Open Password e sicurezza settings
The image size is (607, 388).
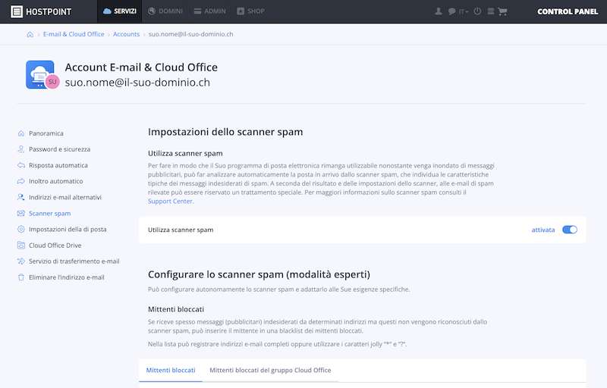coord(54,149)
